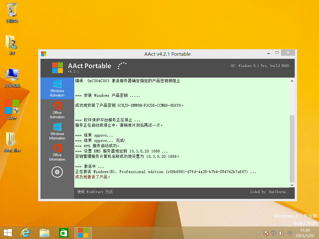319x239 pixels.
Task: Switch to the Windows Information tab
Action: tap(57, 131)
